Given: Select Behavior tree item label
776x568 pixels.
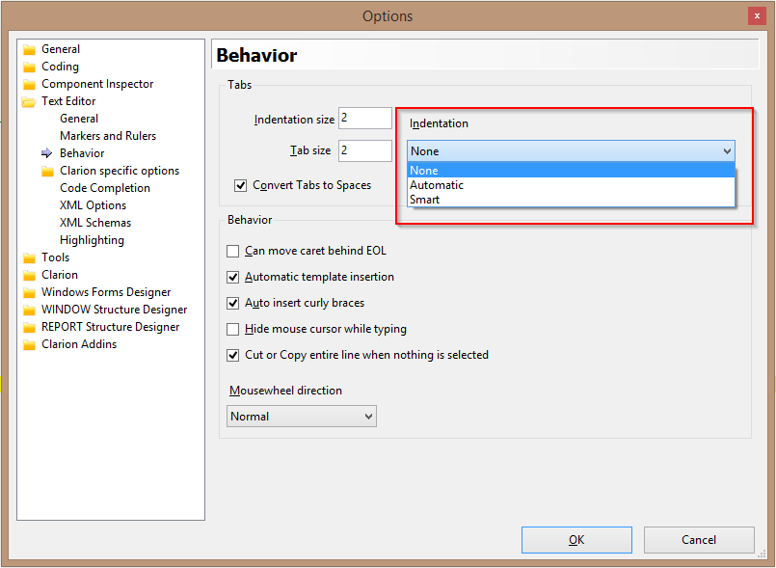Looking at the screenshot, I should pyautogui.click(x=82, y=153).
